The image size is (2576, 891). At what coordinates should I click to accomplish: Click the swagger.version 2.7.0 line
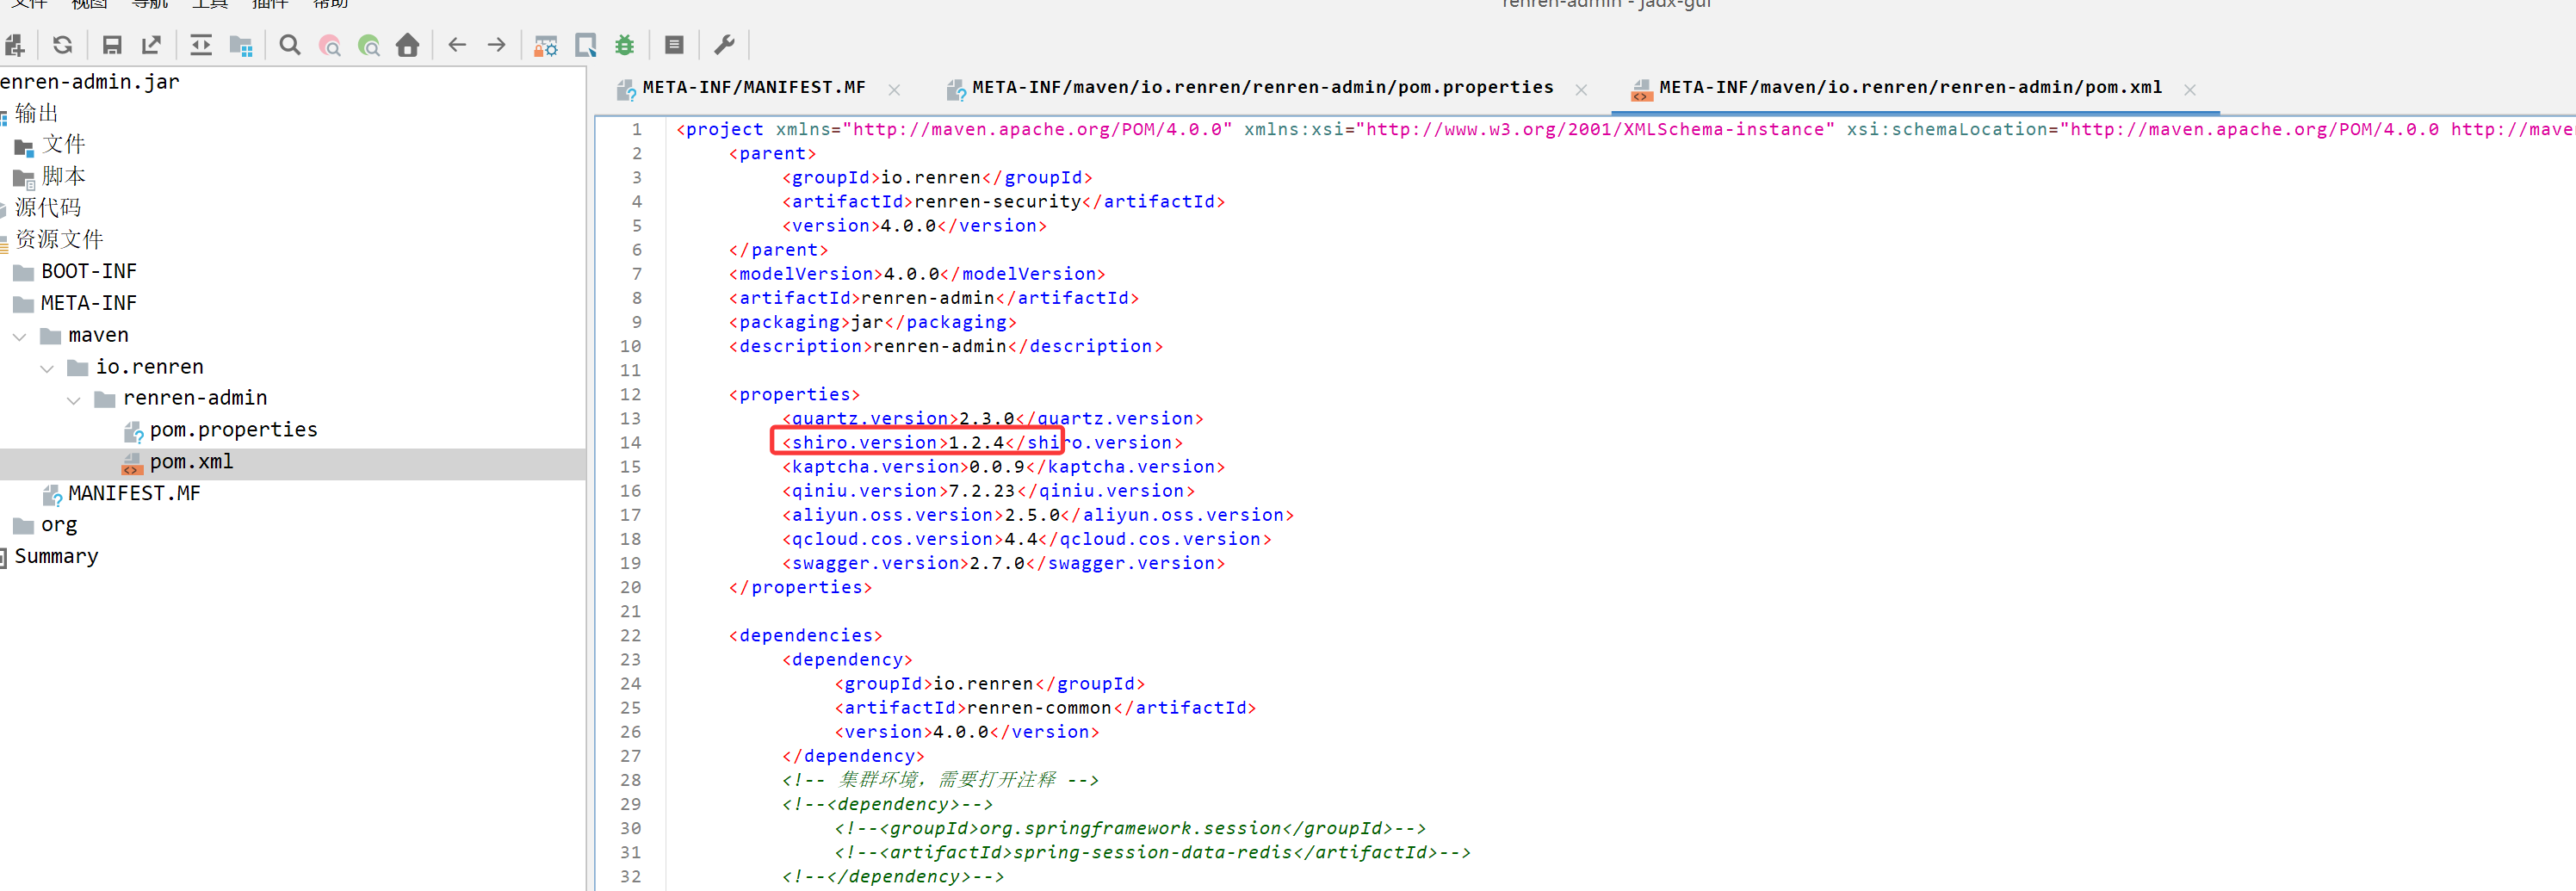pos(1003,563)
